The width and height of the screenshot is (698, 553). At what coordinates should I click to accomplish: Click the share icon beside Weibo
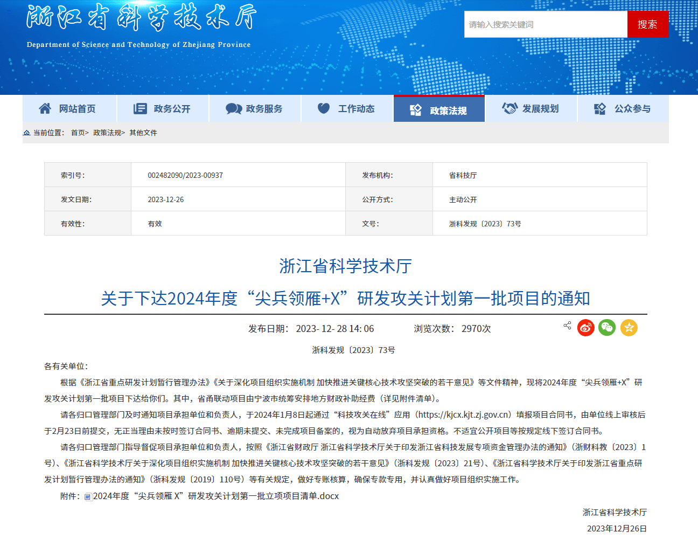[x=567, y=326]
